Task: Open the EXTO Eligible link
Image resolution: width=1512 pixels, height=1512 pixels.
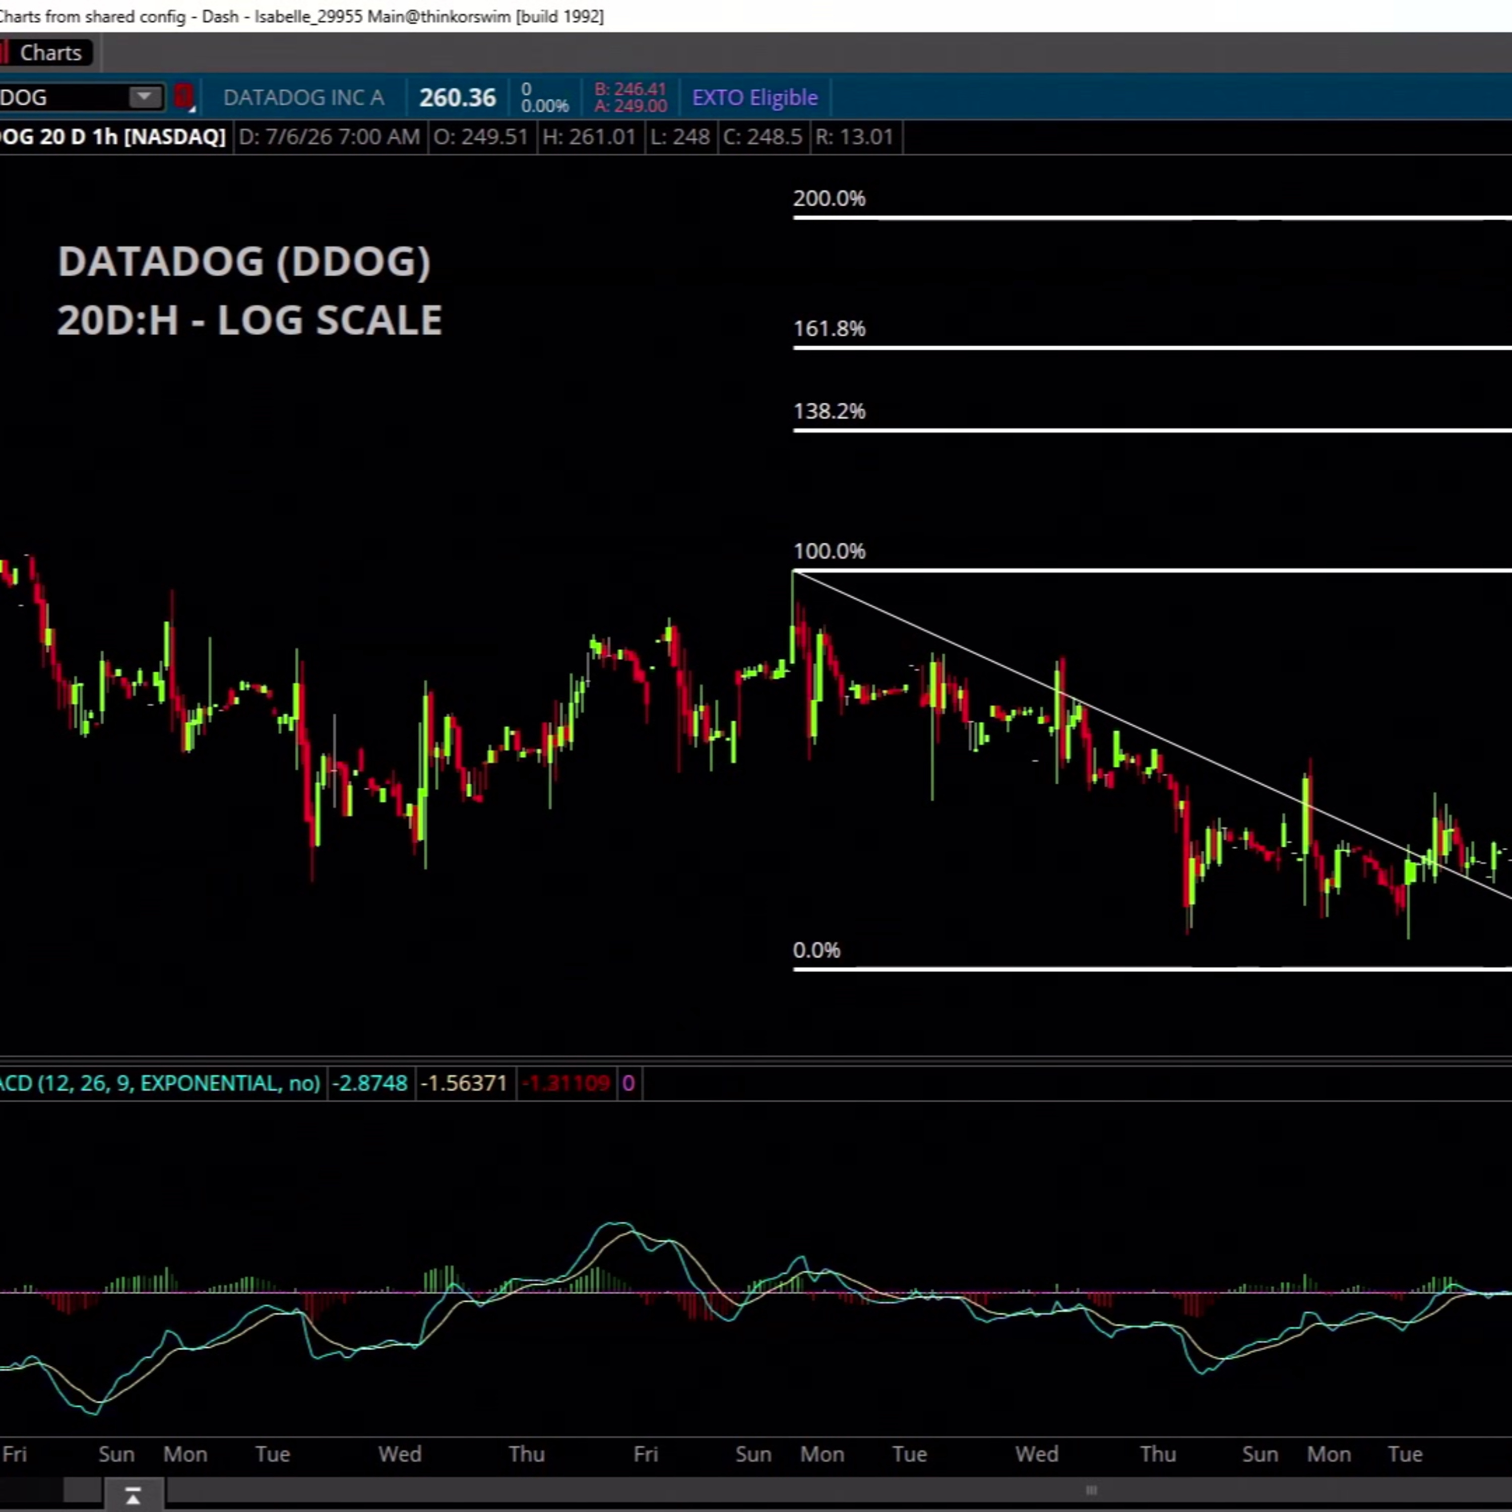Action: point(755,98)
